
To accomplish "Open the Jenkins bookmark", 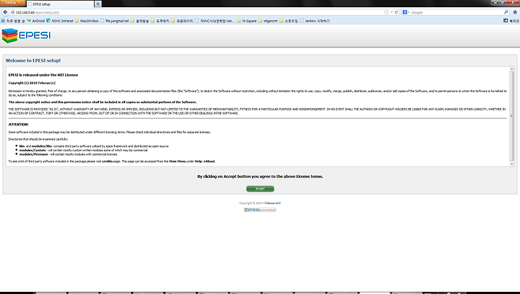I will [315, 21].
